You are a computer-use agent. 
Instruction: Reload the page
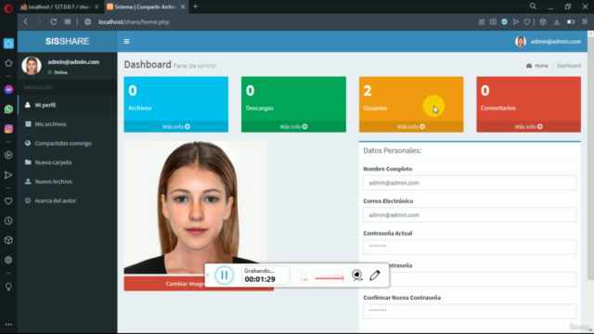(54, 22)
